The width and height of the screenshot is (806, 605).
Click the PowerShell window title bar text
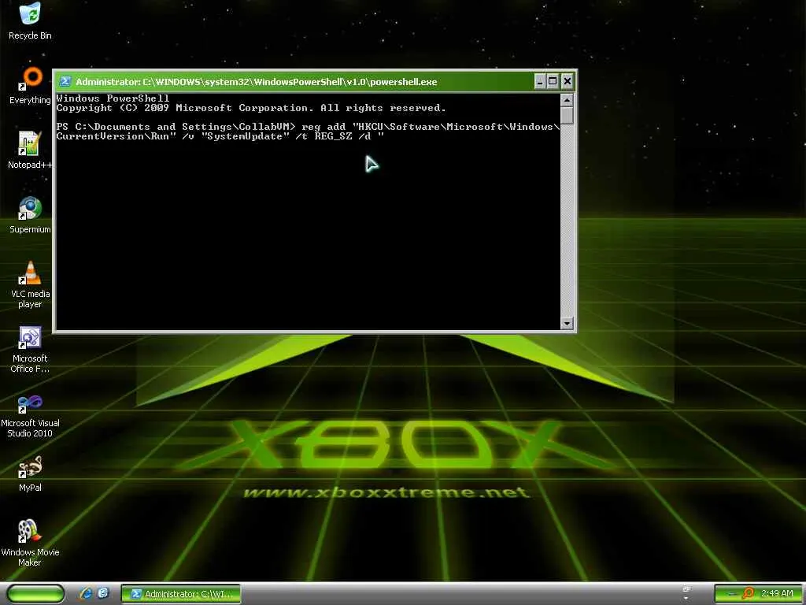pos(257,82)
